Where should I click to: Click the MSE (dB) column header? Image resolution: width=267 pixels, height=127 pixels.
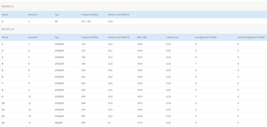142,37
